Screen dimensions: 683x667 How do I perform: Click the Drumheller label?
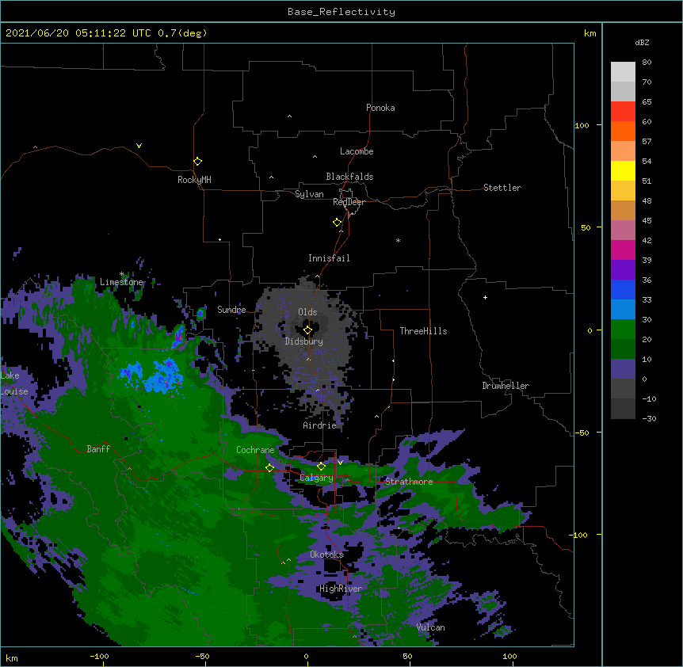[x=506, y=386]
